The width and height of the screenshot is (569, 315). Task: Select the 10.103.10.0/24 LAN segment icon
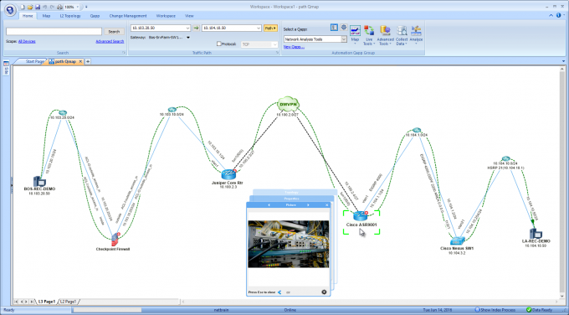click(172, 110)
